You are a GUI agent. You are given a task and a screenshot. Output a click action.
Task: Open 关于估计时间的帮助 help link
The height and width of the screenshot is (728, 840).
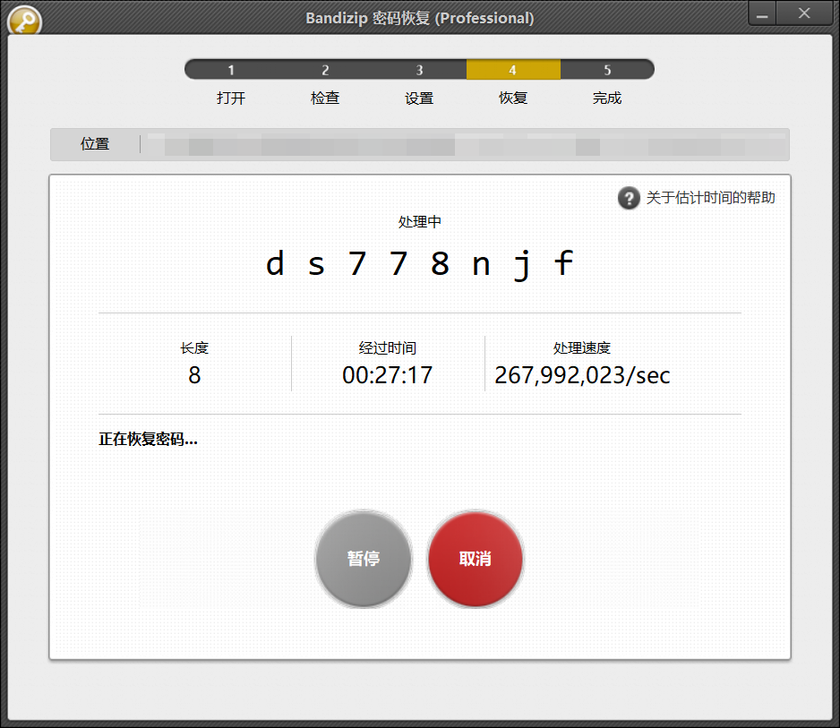(710, 198)
